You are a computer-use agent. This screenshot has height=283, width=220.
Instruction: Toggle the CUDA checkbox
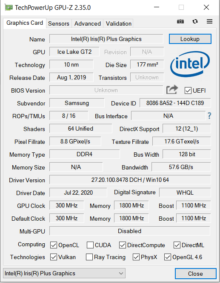[90, 245]
